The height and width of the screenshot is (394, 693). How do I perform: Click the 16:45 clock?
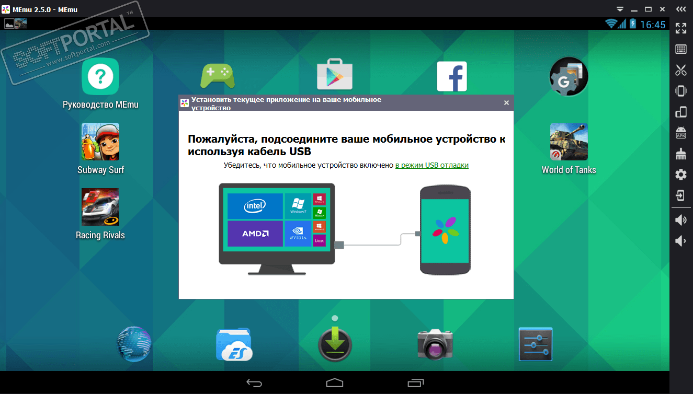653,25
